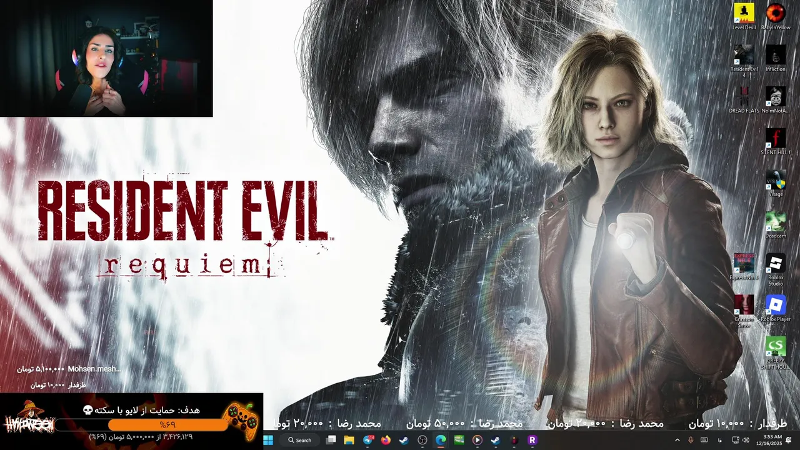Select the Infliction desktop icon
The image size is (800, 450).
coord(776,58)
